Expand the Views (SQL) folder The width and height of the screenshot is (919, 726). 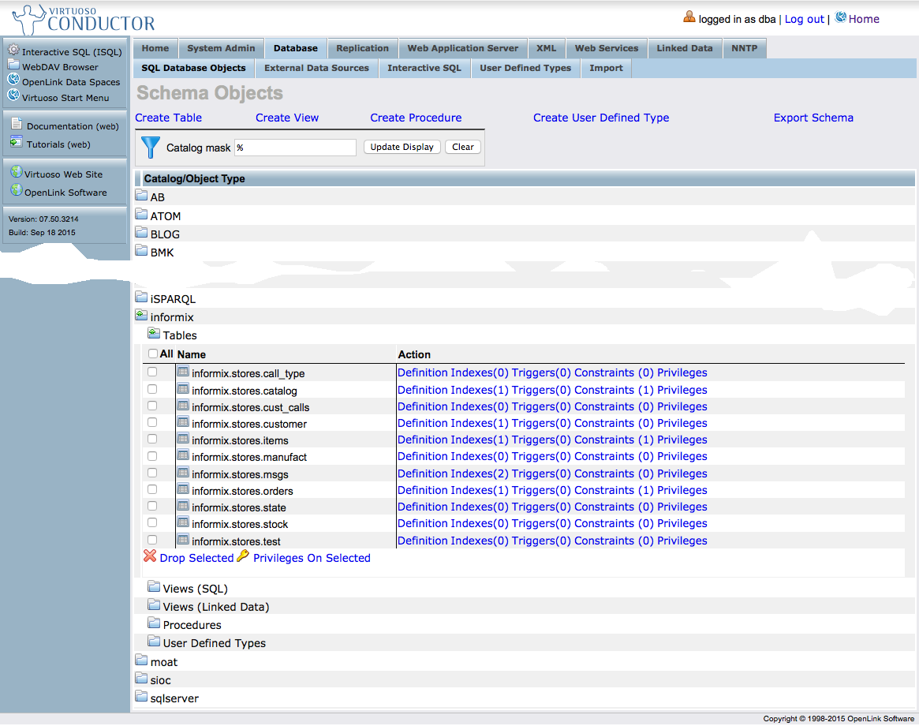click(154, 588)
